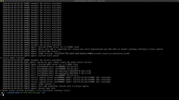179x100 pixels.
Task: Click the 'Joining LAN cluster...' log line
Action: pos(32,51)
